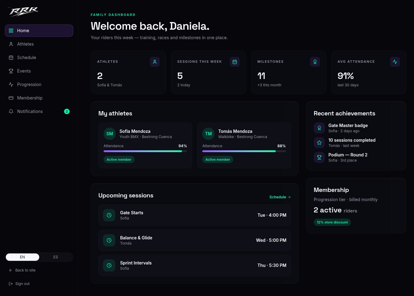Select the Balance & Glide session title

[x=136, y=238]
